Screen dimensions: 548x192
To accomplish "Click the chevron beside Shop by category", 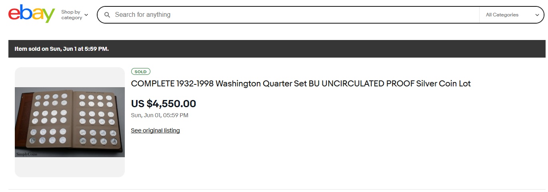I will 86,15.
